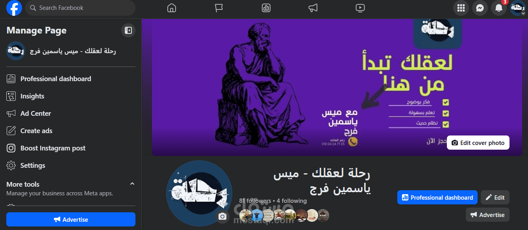Open account menu from profile avatar

click(517, 8)
